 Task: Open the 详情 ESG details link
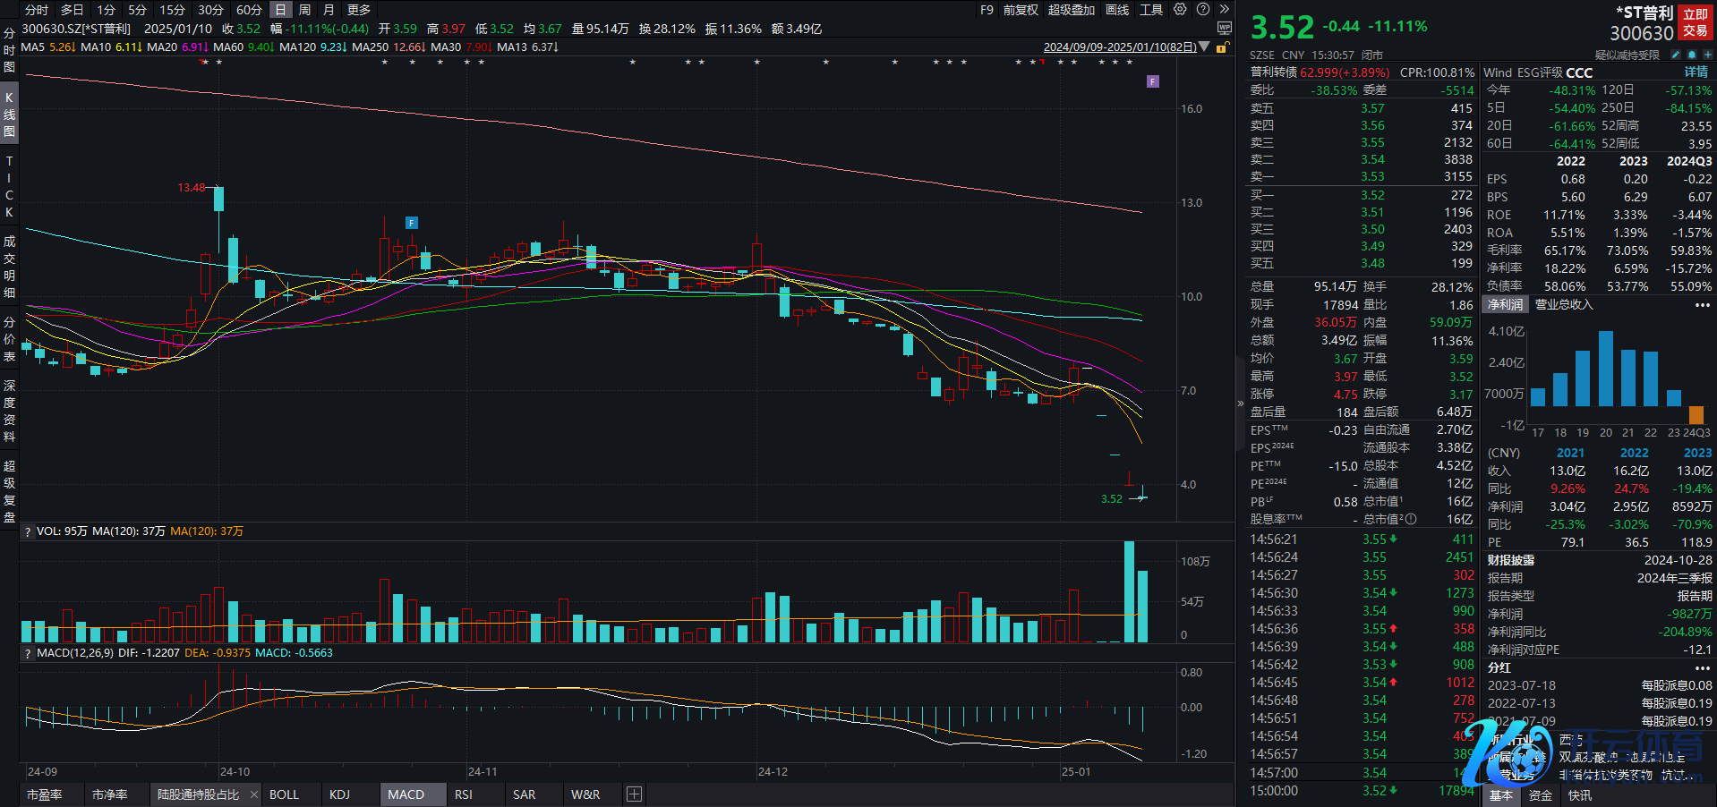click(x=1696, y=72)
